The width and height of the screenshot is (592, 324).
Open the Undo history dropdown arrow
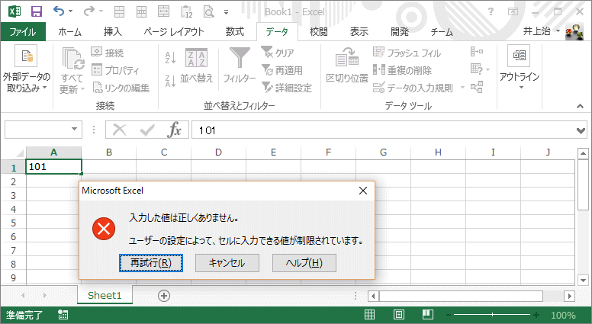pyautogui.click(x=71, y=11)
